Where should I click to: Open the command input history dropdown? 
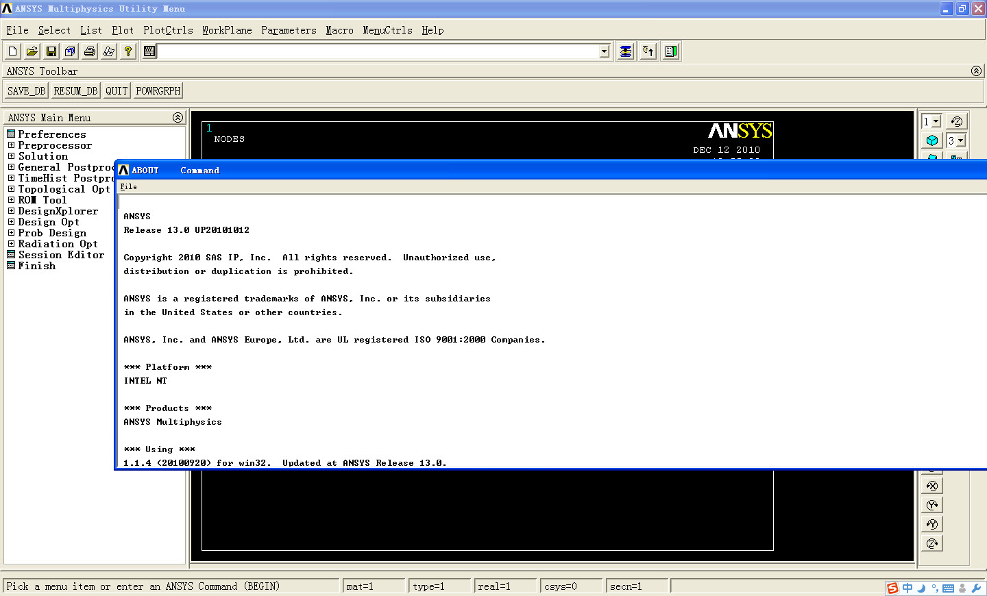(x=604, y=51)
